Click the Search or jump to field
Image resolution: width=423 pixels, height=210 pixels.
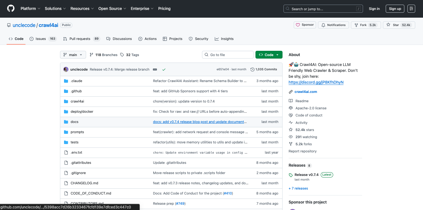[323, 9]
